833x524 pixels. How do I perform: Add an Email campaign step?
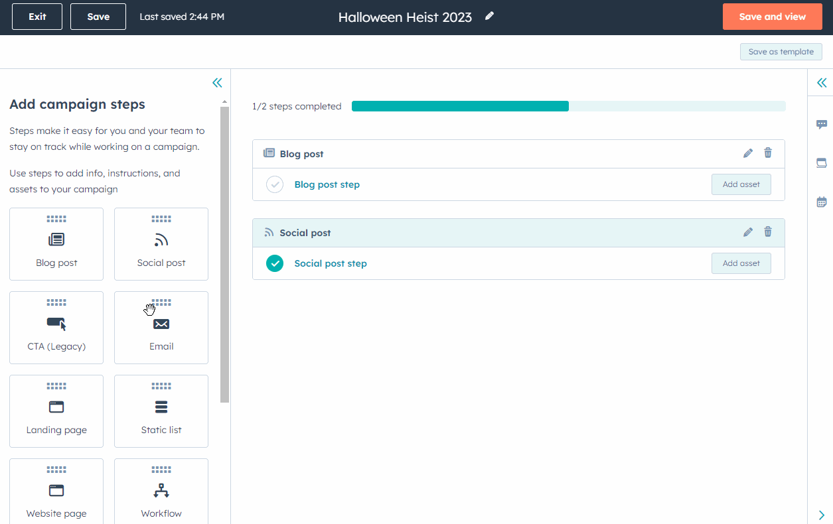coord(161,328)
